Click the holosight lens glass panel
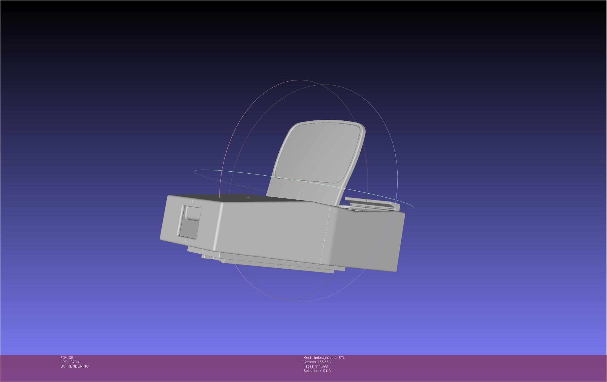Screen dimensions: 607x382 (x=317, y=152)
